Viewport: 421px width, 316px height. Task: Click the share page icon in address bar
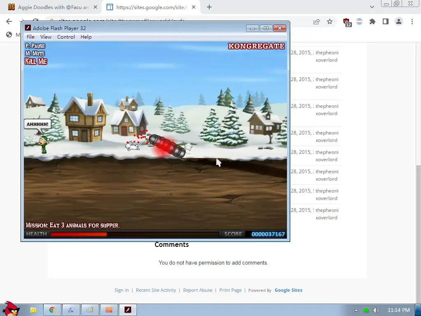[x=317, y=22]
